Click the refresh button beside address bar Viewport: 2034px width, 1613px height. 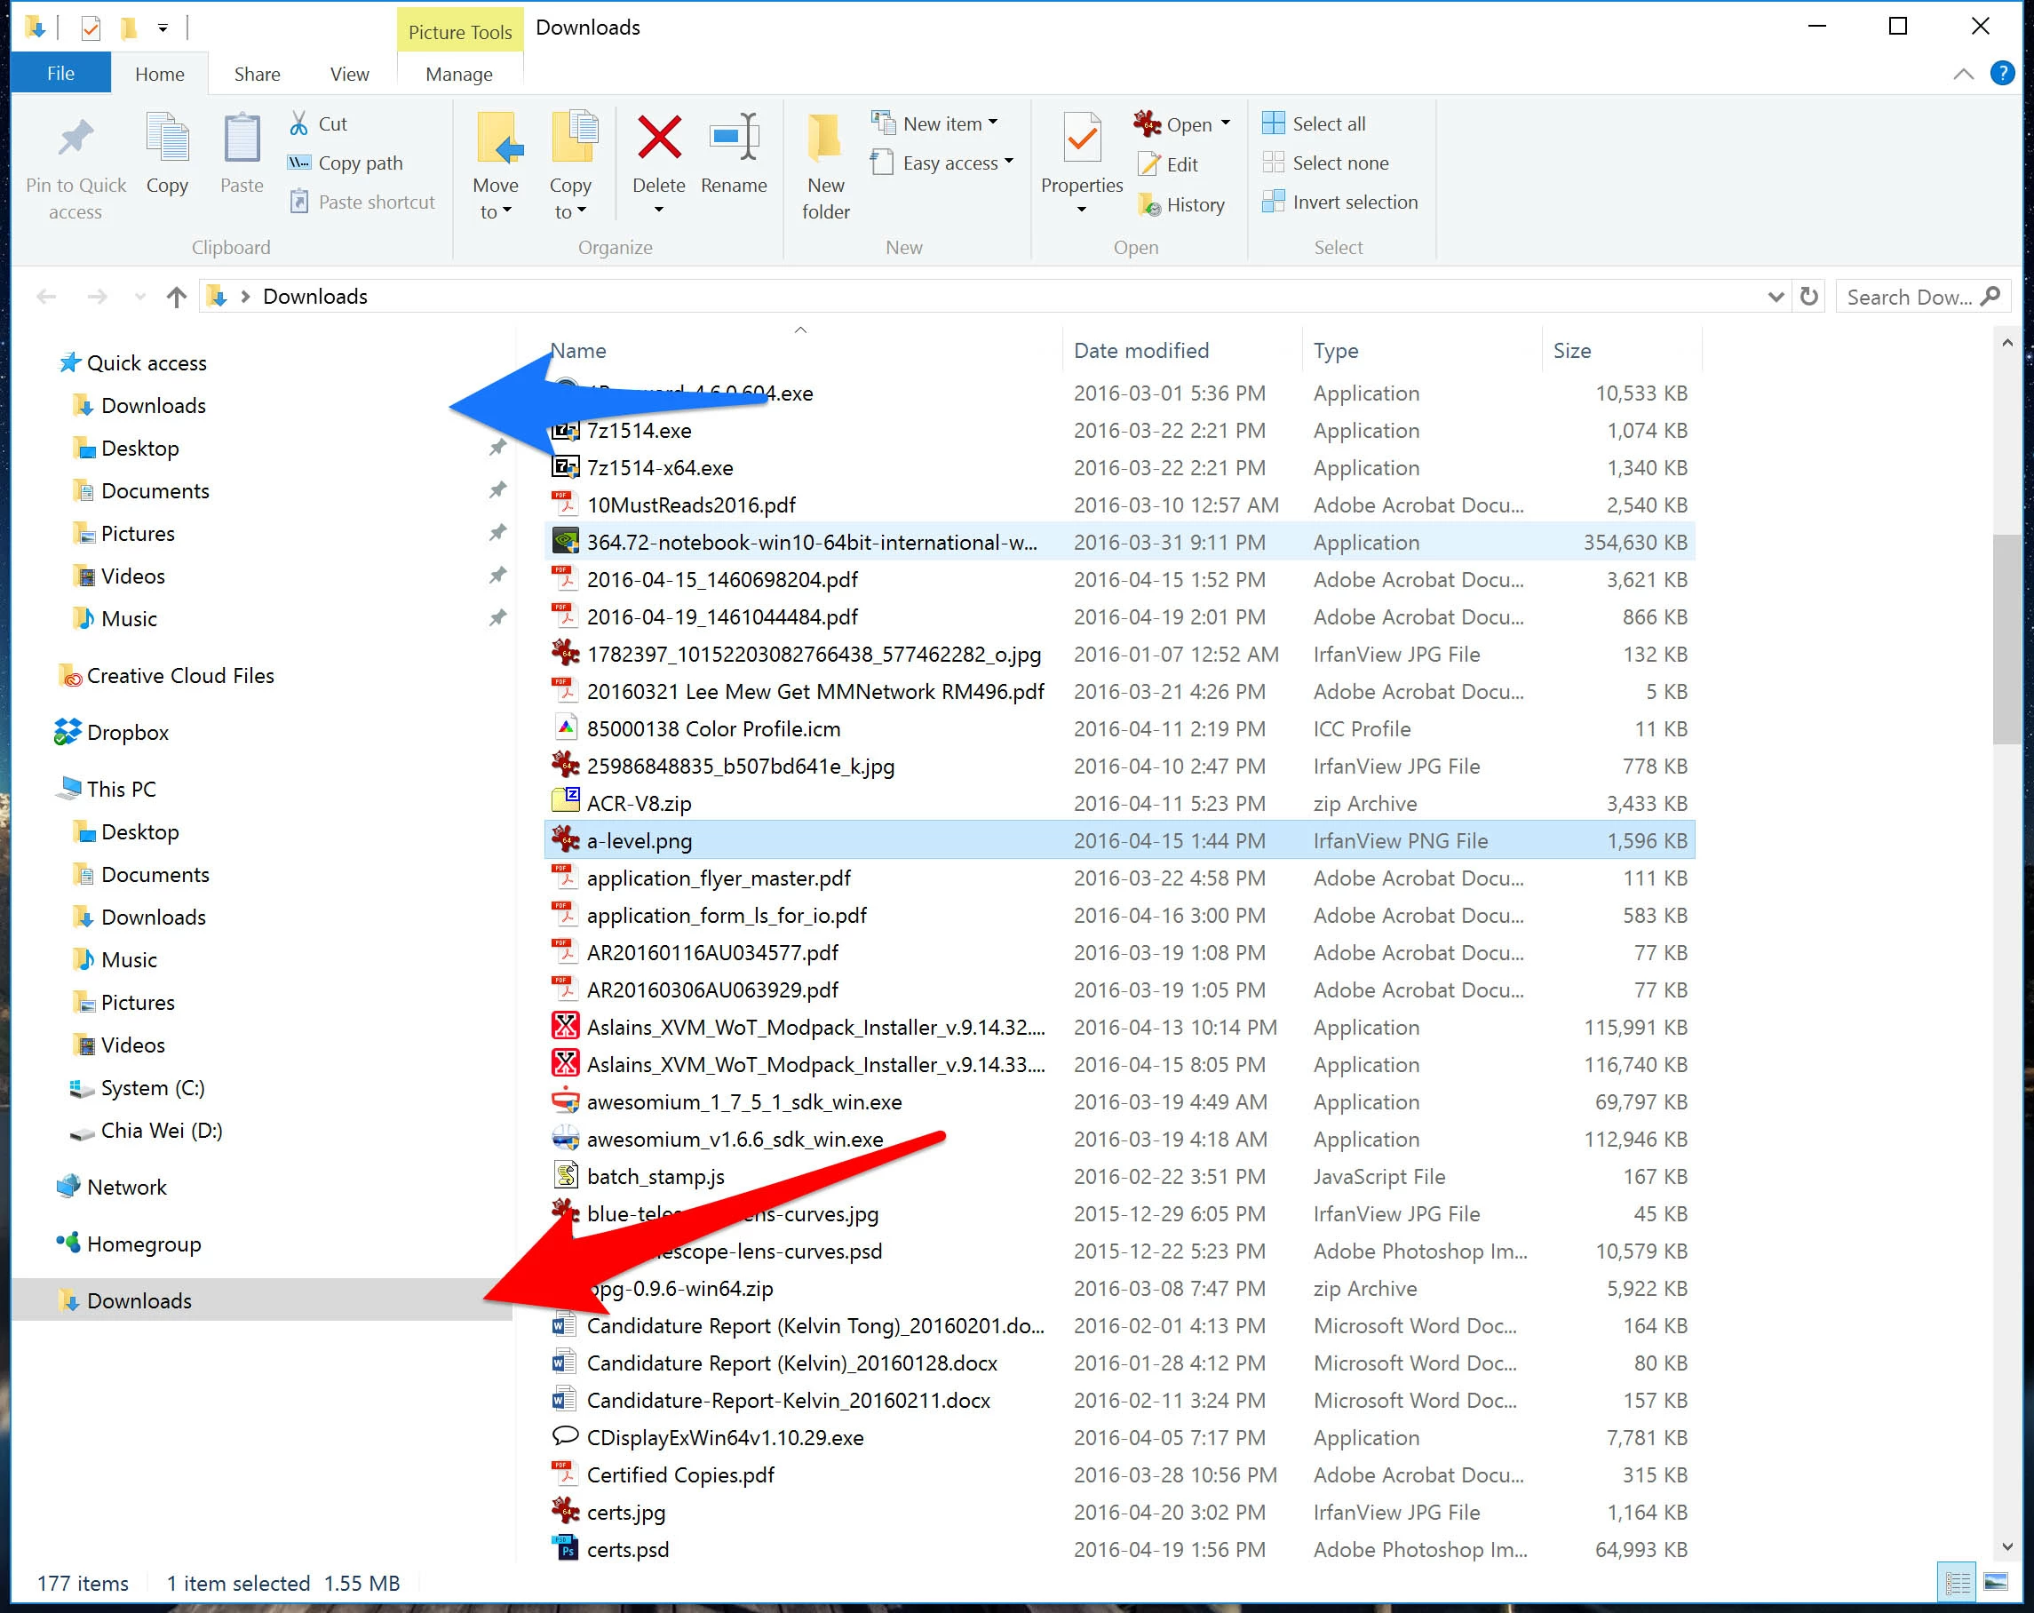1808,298
